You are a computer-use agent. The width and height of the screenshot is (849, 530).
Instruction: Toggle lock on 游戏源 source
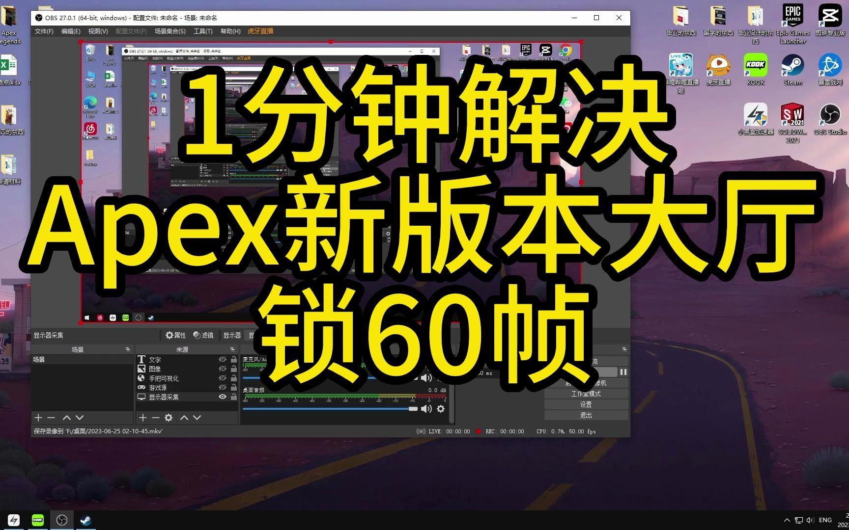(x=234, y=388)
